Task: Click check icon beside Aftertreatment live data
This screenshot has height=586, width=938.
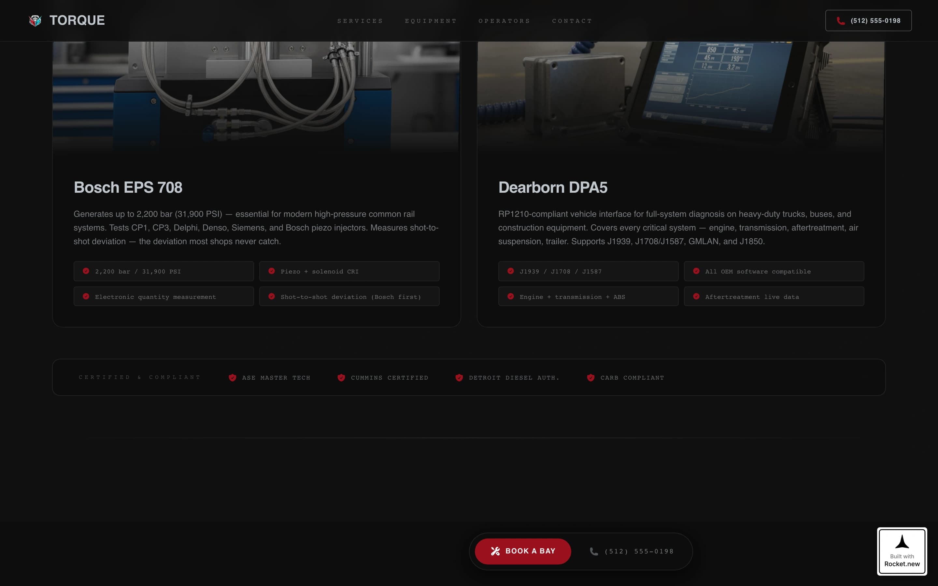Action: pos(697,297)
